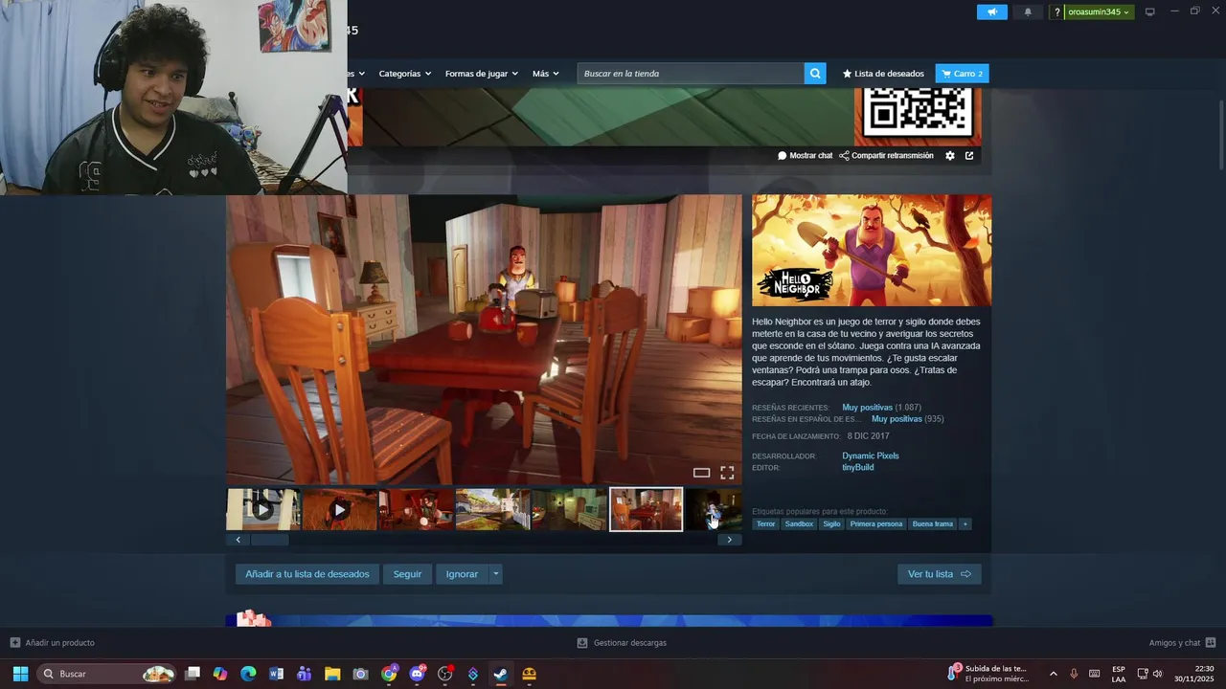Open the Ignorar options dropdown arrow

495,574
